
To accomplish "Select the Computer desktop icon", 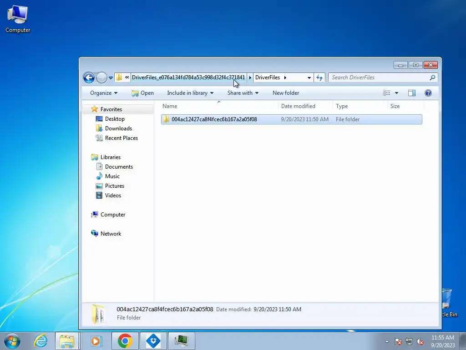I will [x=18, y=18].
